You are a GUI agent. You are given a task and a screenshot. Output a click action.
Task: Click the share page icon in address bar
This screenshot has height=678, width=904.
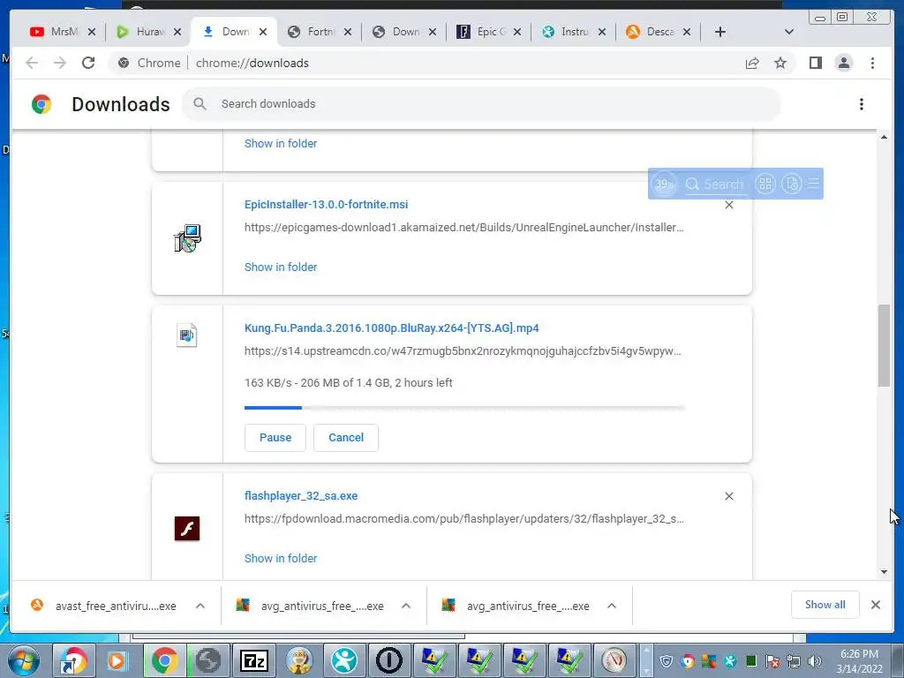(752, 63)
